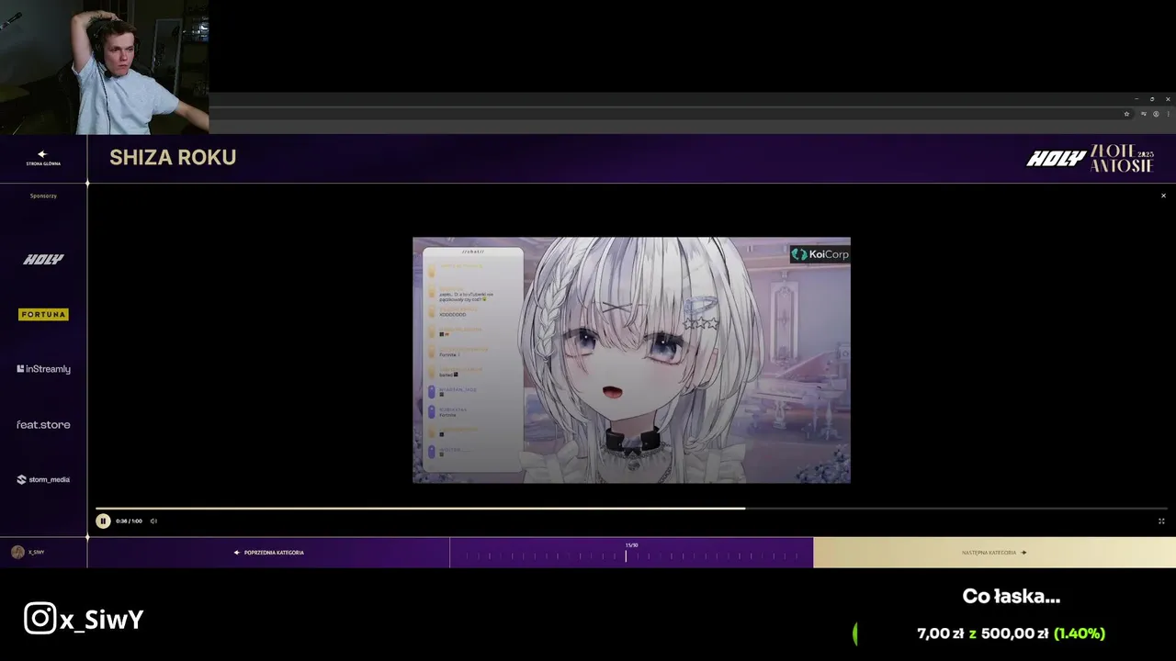Bookmark page with star icon
The image size is (1176, 661).
[x=1126, y=114]
